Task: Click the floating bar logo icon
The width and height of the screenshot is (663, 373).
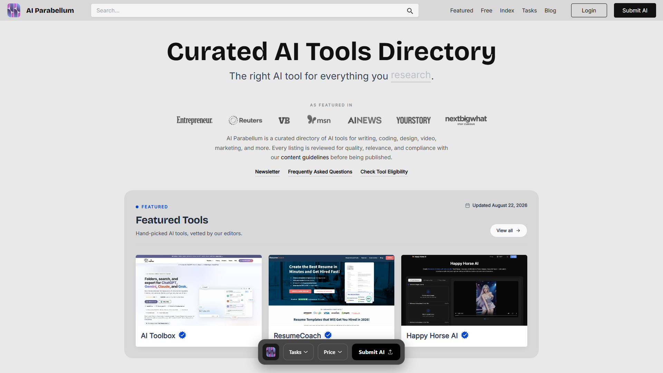Action: click(271, 352)
